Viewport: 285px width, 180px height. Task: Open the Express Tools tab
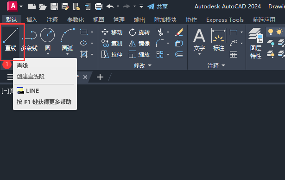pos(225,19)
